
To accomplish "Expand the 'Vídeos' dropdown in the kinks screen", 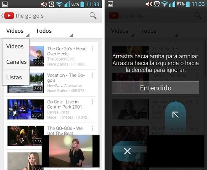I will click(x=120, y=32).
